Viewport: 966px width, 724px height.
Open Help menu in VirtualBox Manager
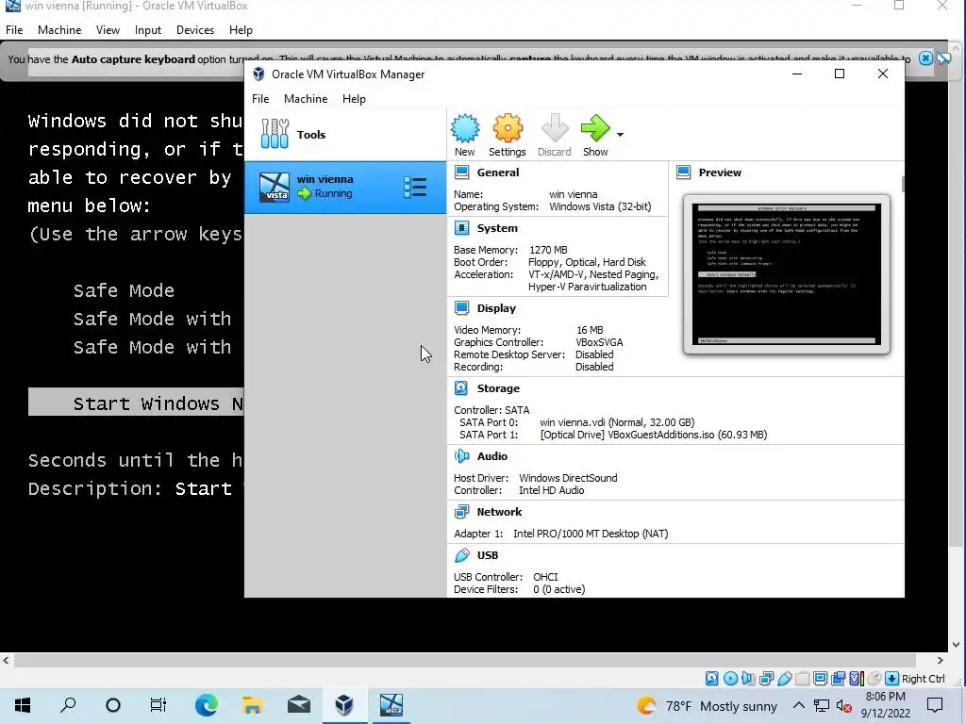click(354, 98)
